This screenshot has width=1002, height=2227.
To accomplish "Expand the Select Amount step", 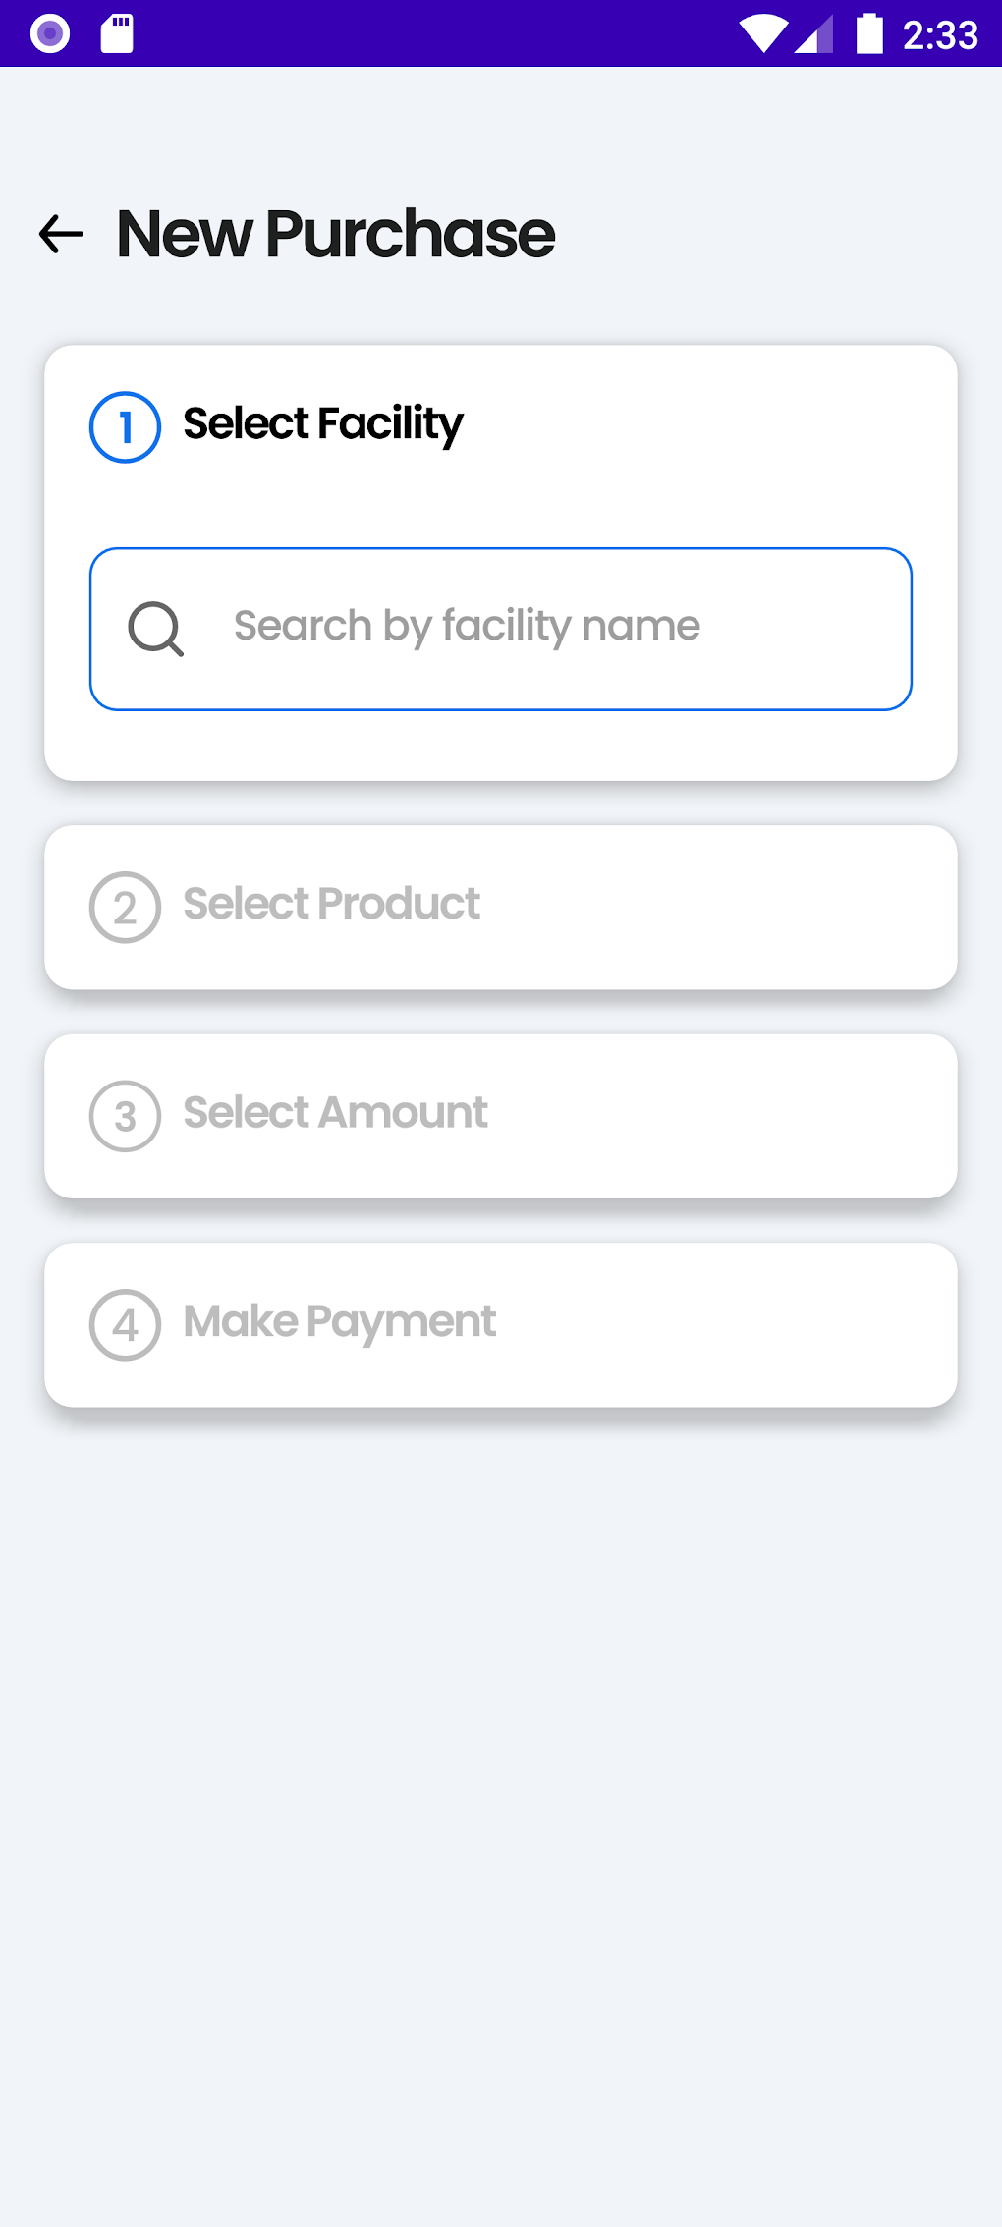I will [501, 1116].
